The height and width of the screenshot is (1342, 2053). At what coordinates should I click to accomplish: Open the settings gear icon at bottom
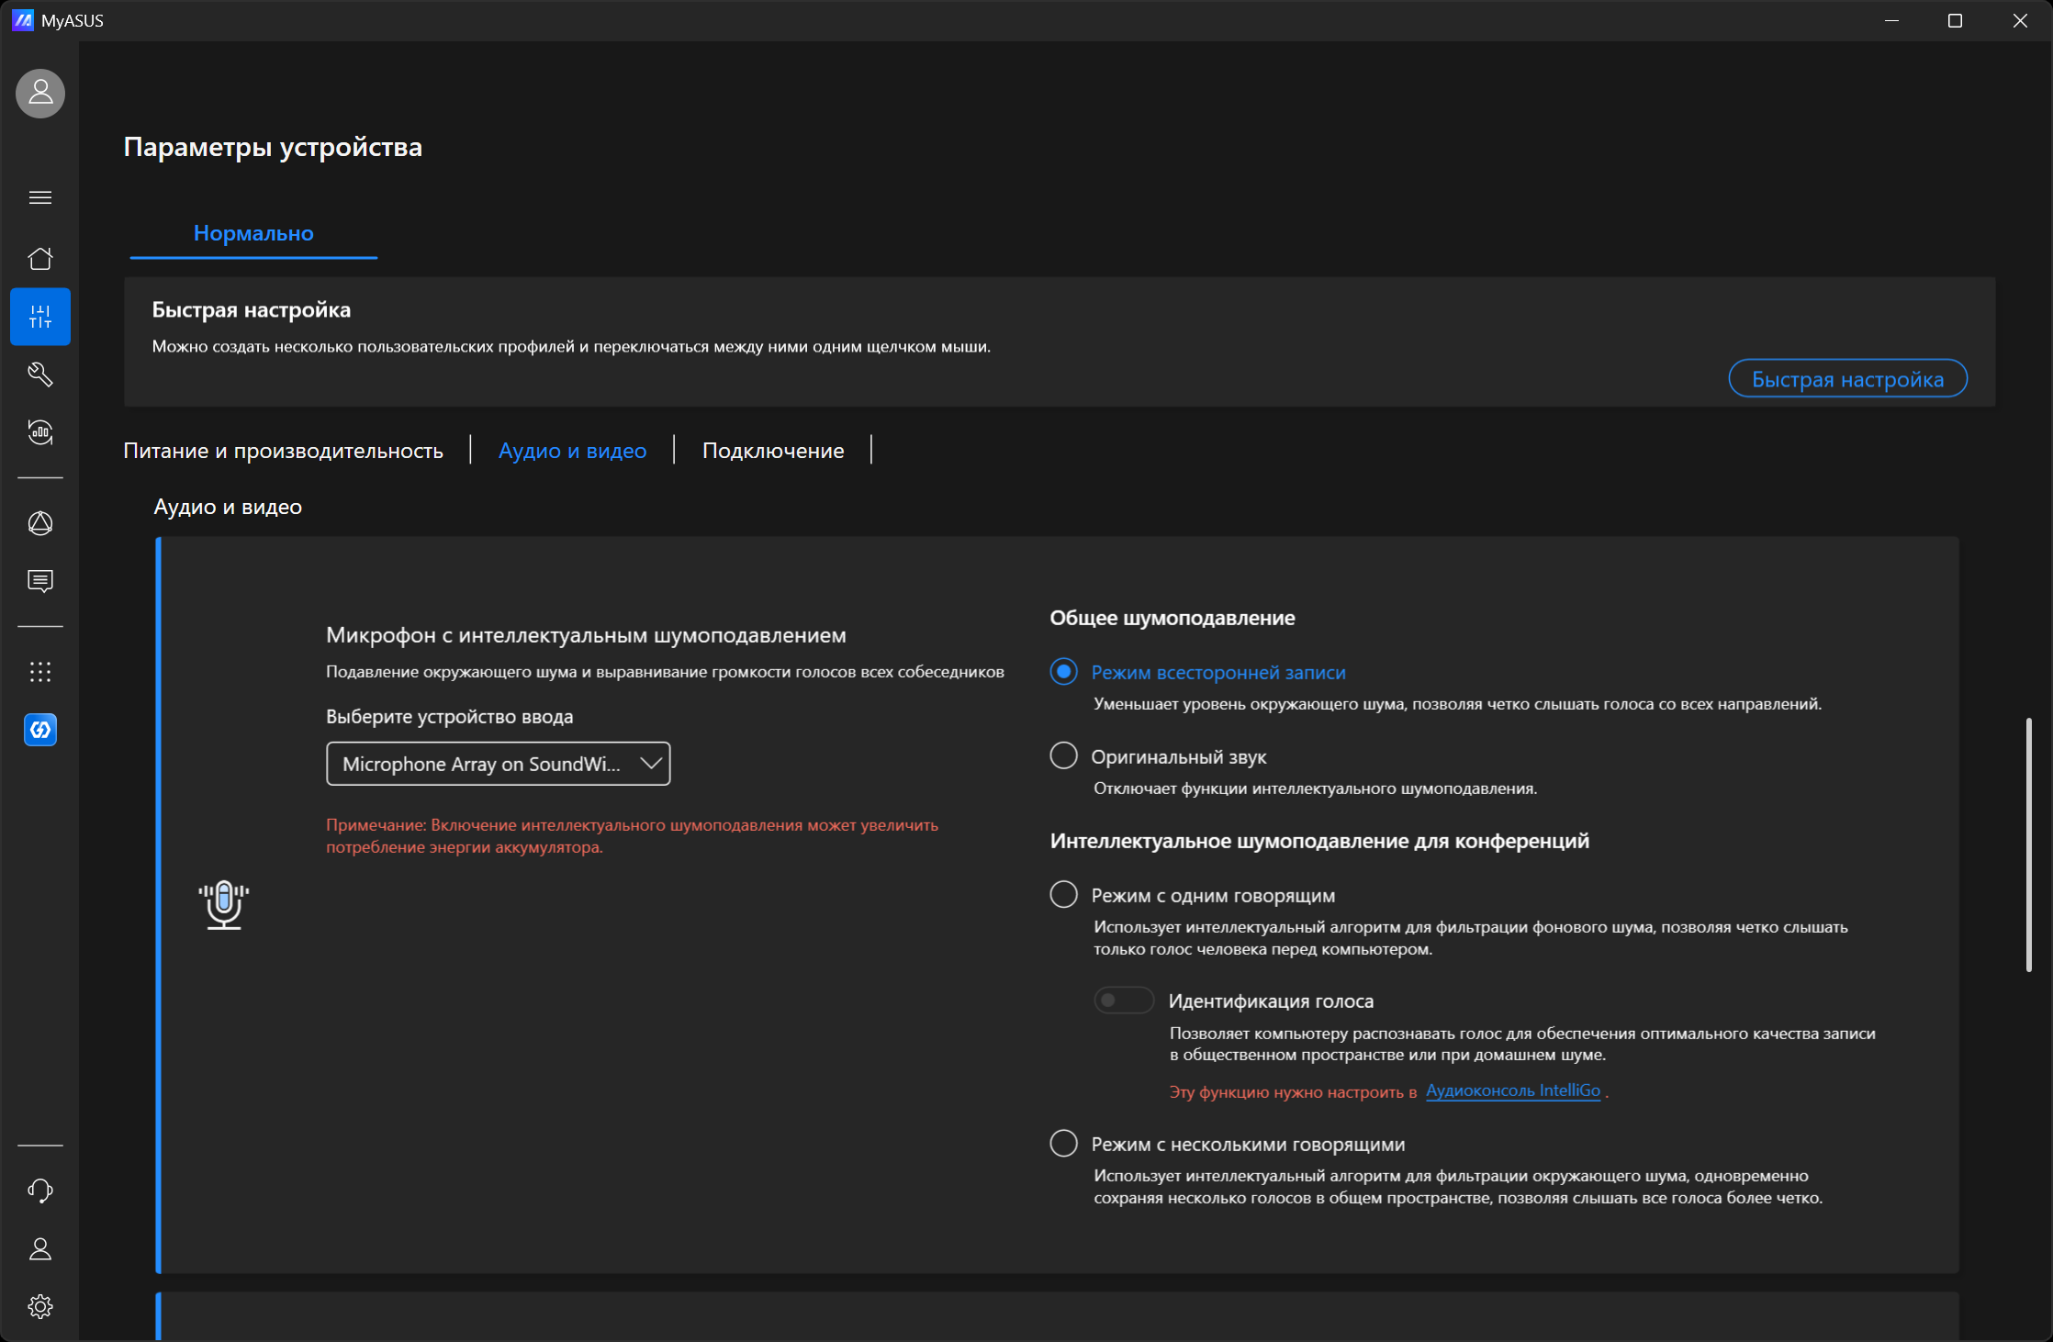coord(40,1306)
